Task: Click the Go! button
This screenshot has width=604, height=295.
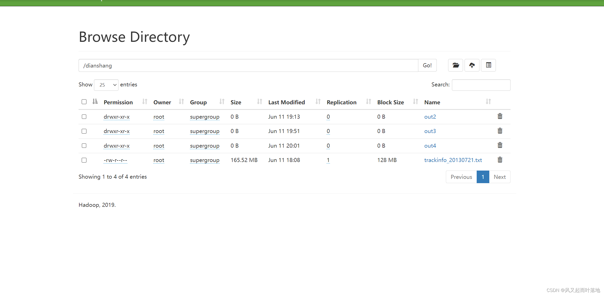Action: point(427,65)
